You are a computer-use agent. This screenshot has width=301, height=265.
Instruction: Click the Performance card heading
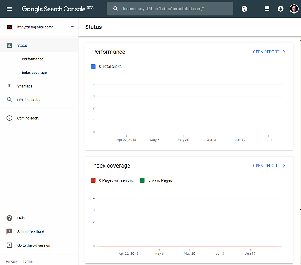[108, 52]
